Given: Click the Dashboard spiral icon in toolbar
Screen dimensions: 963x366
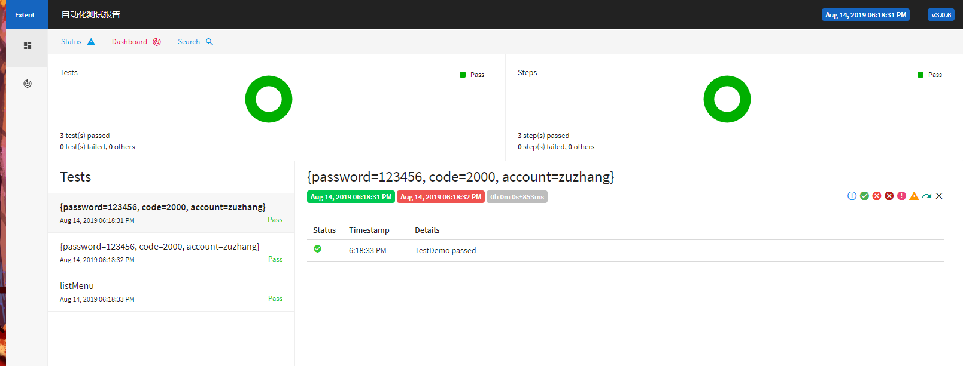Looking at the screenshot, I should coord(157,42).
